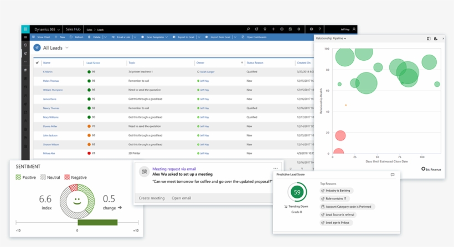Expand the Dynamics 365 app dropdown
Viewport: 454px width, 247px height.
click(59, 30)
